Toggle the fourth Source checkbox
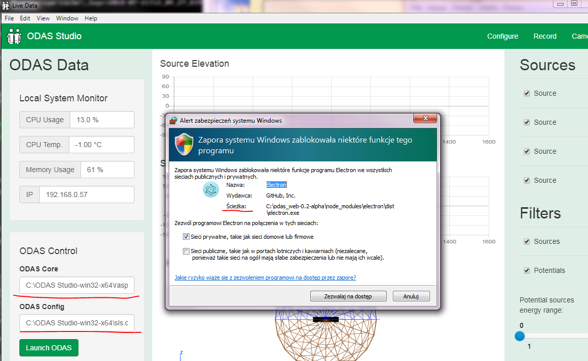This screenshot has height=361, width=588. (527, 180)
